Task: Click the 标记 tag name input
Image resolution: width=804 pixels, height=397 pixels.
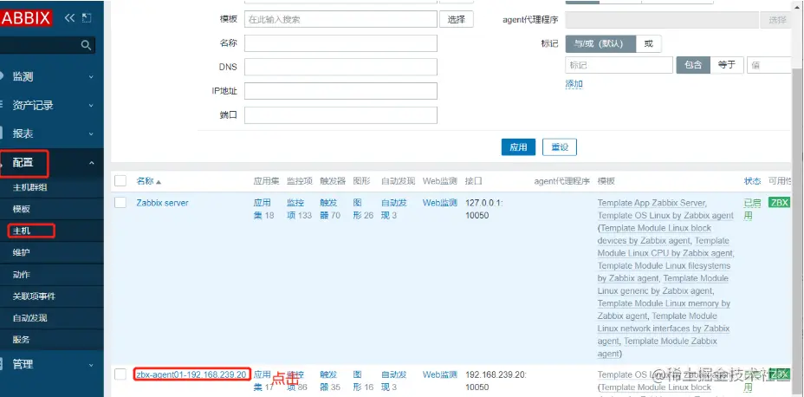Action: 619,65
